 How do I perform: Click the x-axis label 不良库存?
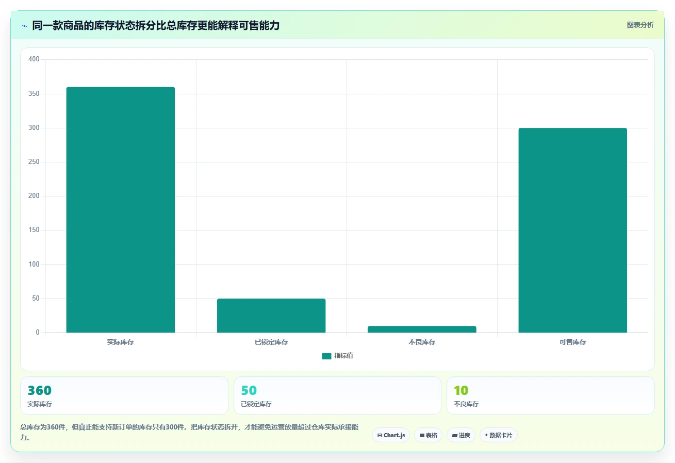click(422, 342)
